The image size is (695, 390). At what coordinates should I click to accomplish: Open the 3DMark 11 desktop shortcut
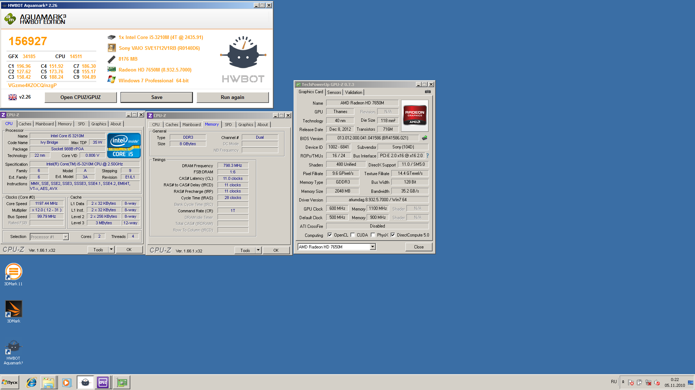tap(13, 275)
